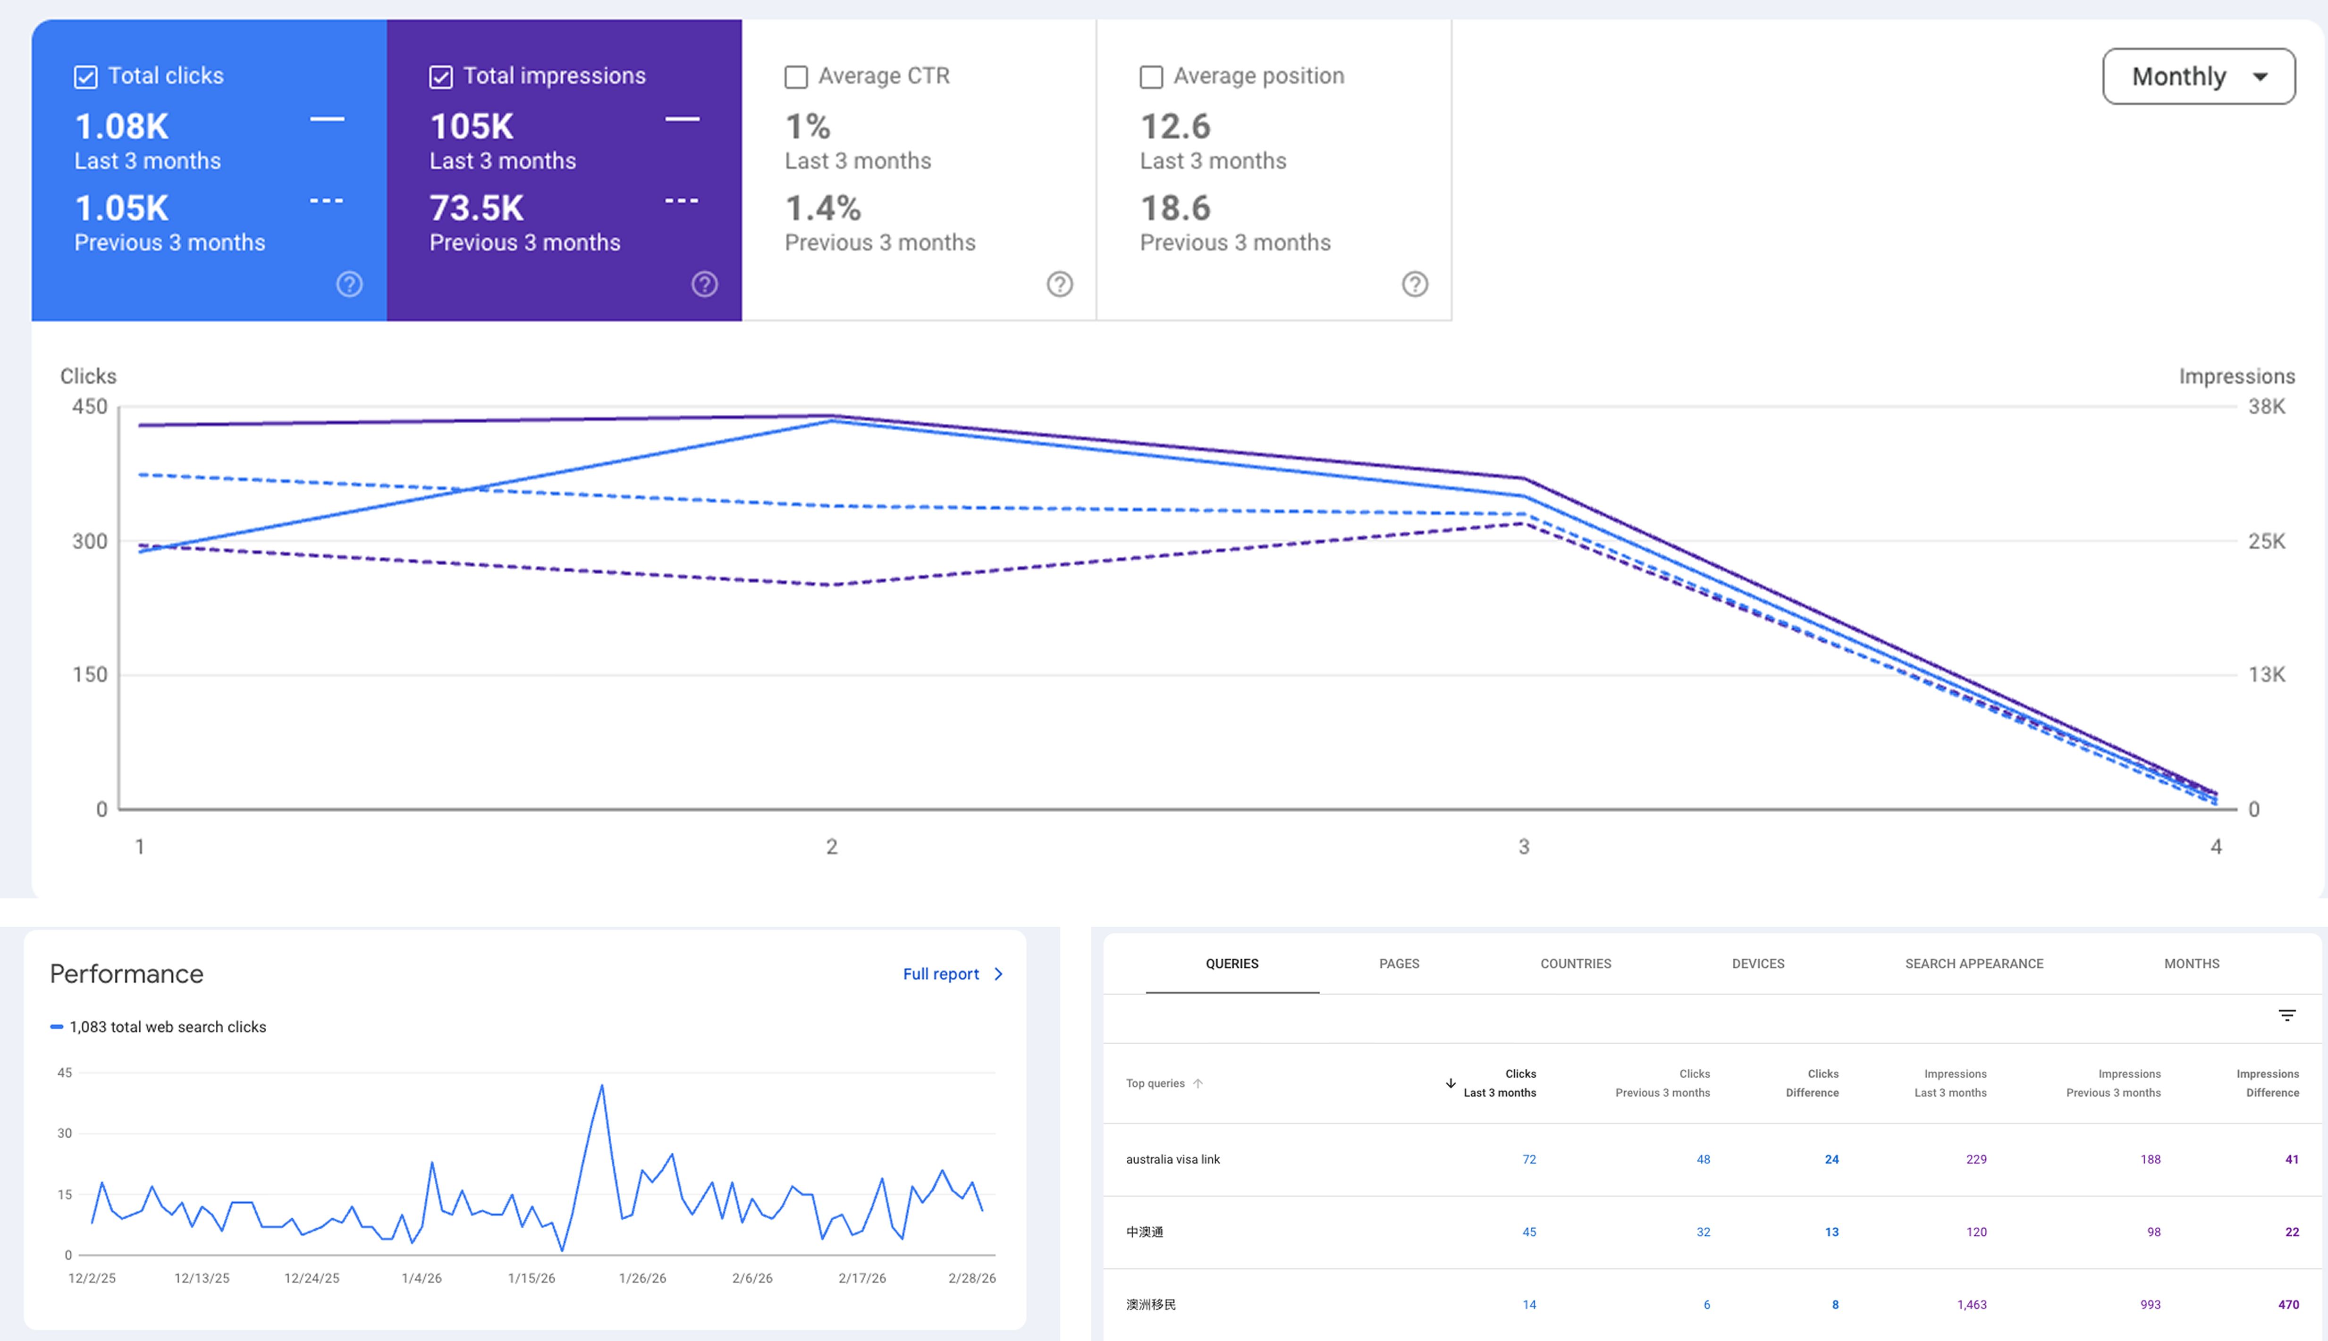This screenshot has width=2328, height=1341.
Task: Enable the Average CTR checkbox
Action: coord(796,76)
